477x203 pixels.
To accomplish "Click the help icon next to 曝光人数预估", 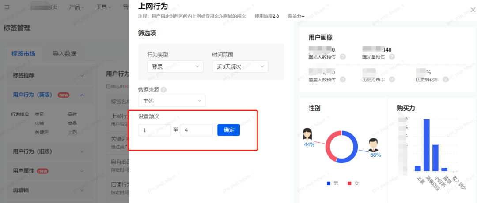I will [343, 57].
